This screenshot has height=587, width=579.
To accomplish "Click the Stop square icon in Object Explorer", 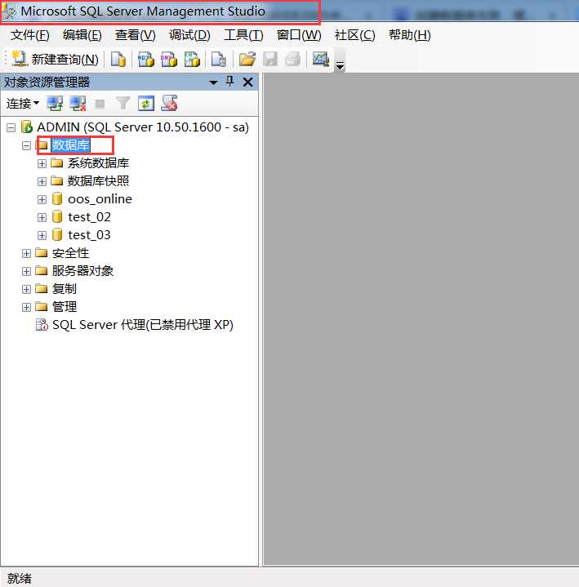I will 100,104.
